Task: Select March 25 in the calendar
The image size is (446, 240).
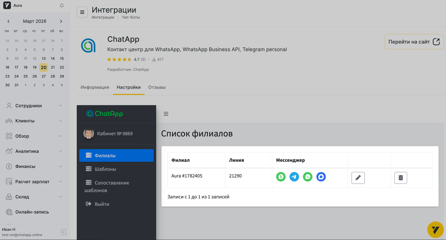Action: 26,76
